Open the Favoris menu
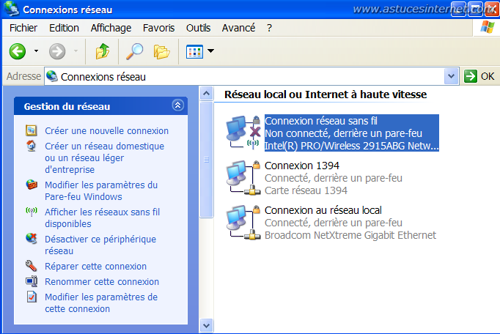The width and height of the screenshot is (500, 334). coord(159,28)
